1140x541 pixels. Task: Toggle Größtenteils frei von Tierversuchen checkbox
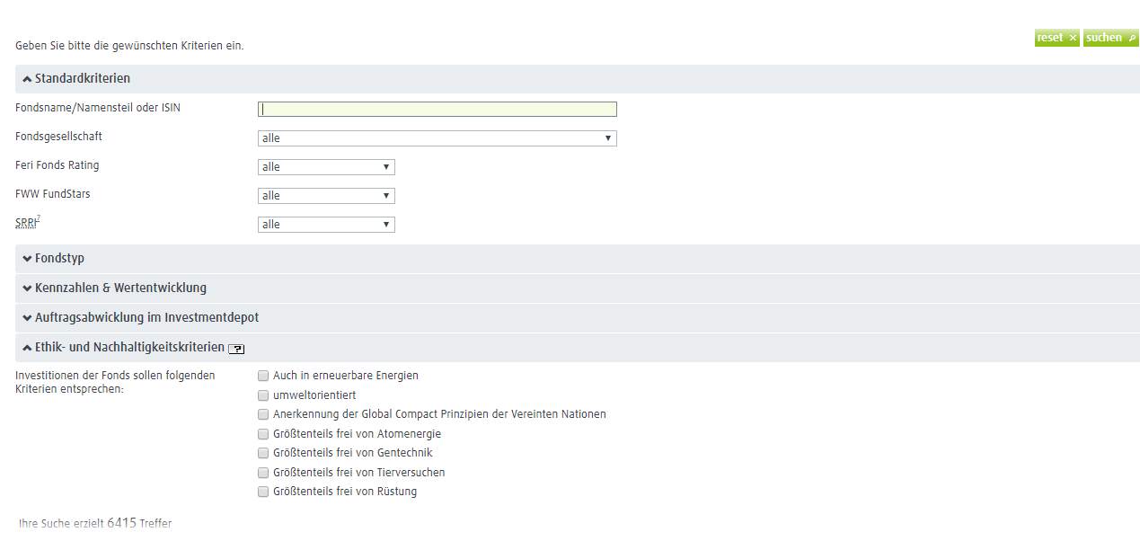[263, 473]
